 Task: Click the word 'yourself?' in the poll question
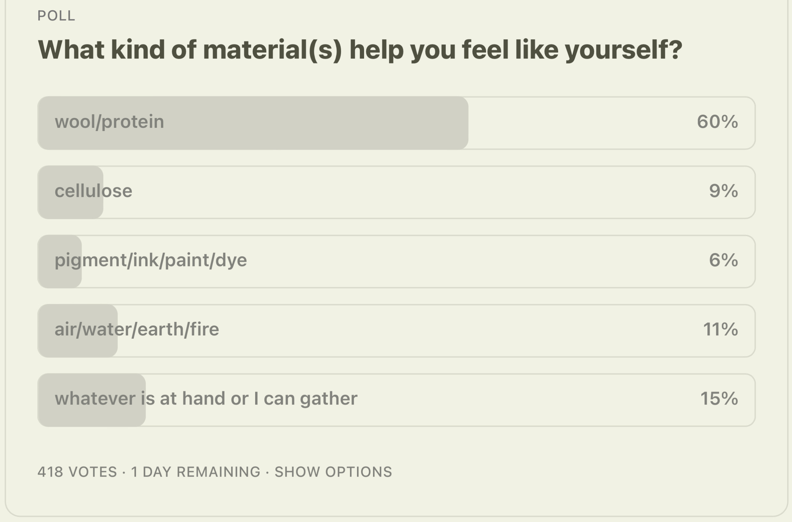[x=624, y=50]
